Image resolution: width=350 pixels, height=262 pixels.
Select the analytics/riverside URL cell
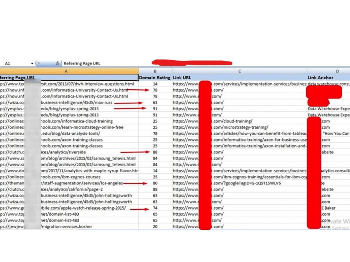click(x=69, y=152)
